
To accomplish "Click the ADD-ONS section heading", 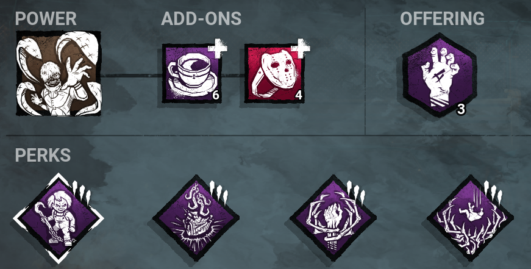I will (201, 18).
